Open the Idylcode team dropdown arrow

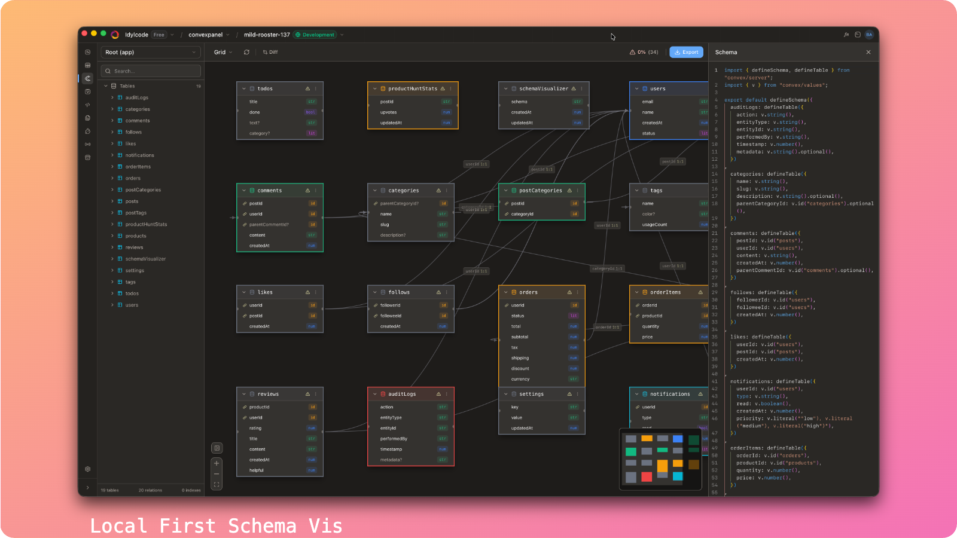[x=172, y=35]
